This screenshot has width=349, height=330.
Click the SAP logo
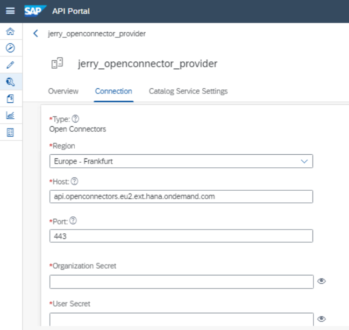point(34,11)
